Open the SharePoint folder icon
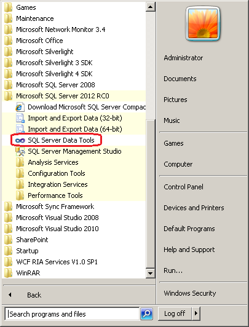Screen dimensions: 249x327 coord(9,240)
